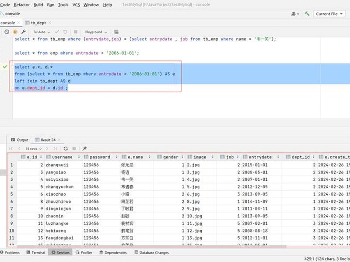Open the VCS menu
Screen dimensions: 350x262
point(76,5)
